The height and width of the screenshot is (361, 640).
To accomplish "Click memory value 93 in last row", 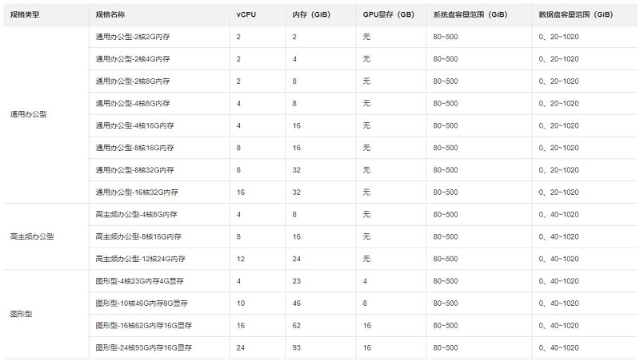I will [x=296, y=348].
